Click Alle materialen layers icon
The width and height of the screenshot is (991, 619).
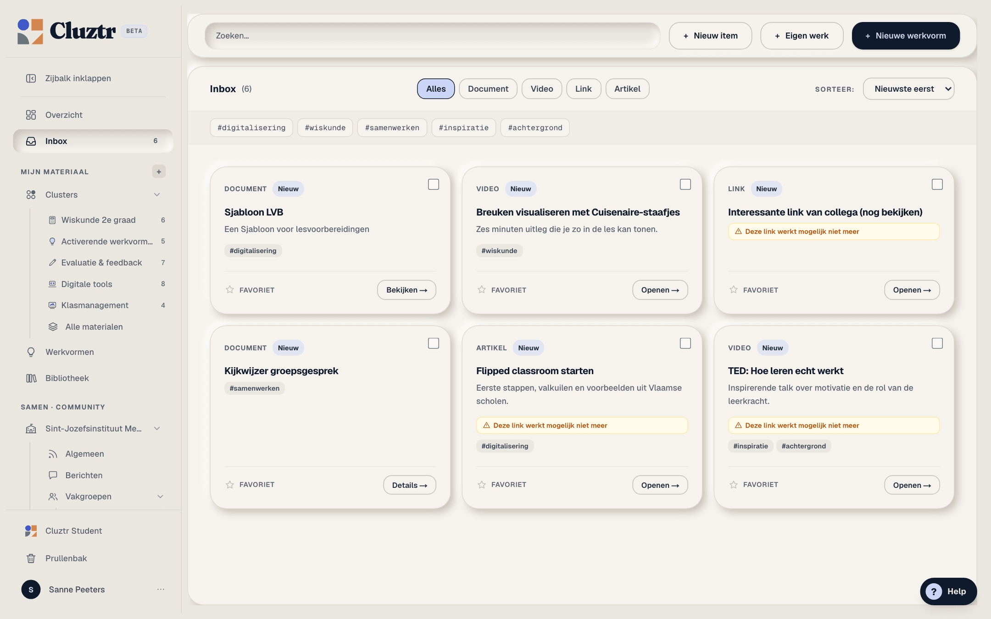coord(53,327)
